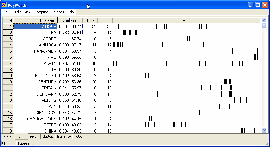Viewport: 270px width, 147px height.
Task: Click the Plot column header
Action: click(x=187, y=20)
